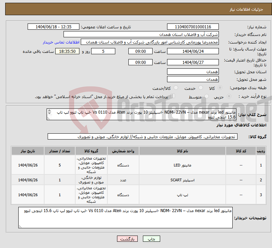
Task: Select the کالا/خدمت radio button
Action: coord(176,88)
